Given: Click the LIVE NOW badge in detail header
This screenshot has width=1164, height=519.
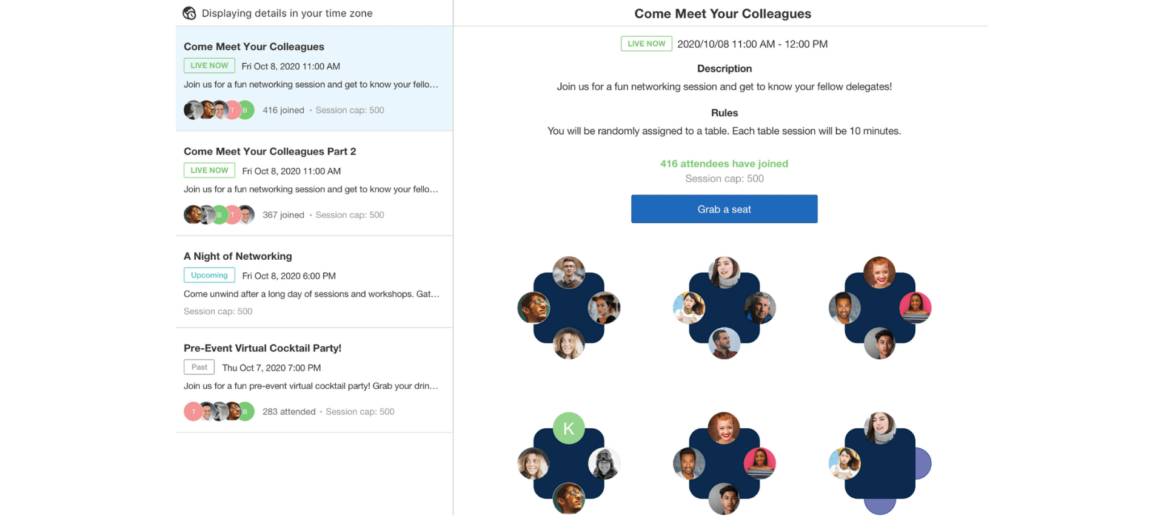Looking at the screenshot, I should coord(646,44).
